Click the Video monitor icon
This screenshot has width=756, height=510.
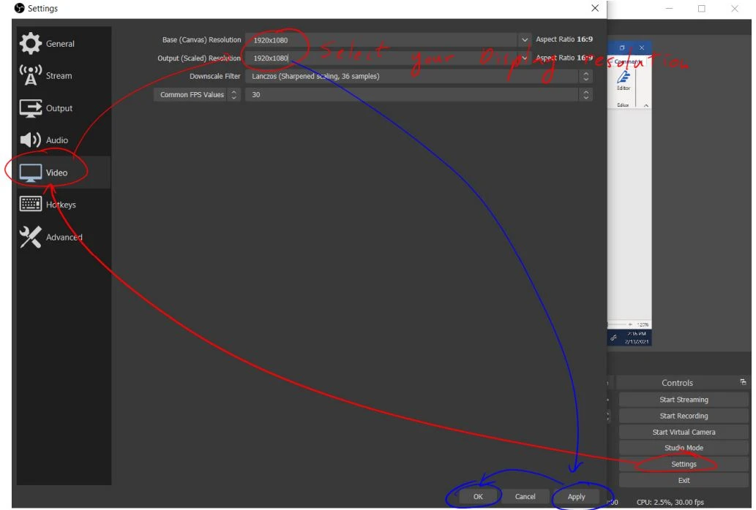pos(31,173)
